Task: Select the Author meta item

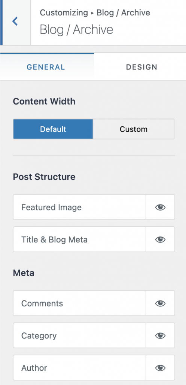Action: click(79, 368)
